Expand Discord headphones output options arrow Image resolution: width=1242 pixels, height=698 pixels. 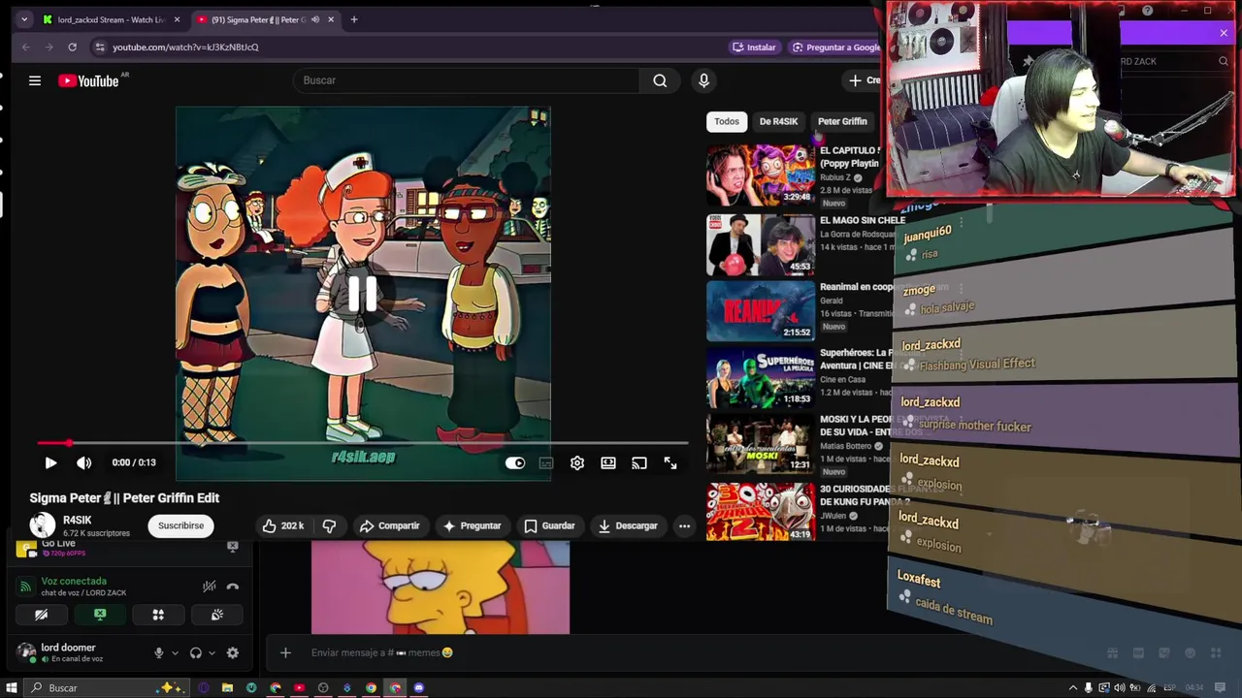tap(212, 653)
